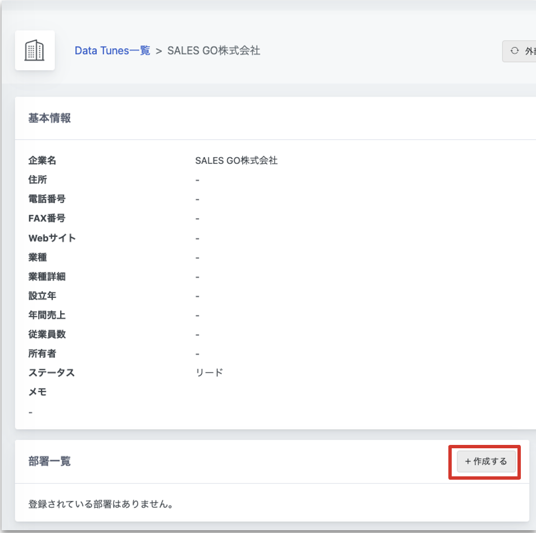536x533 pixels.
Task: Click the 住所 field label
Action: tap(38, 180)
